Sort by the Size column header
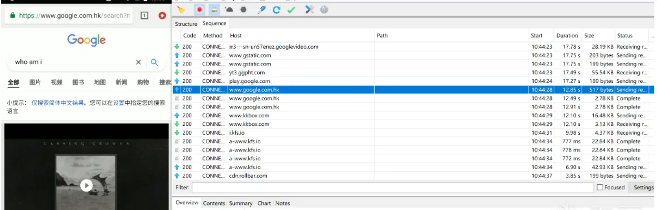 (x=589, y=36)
